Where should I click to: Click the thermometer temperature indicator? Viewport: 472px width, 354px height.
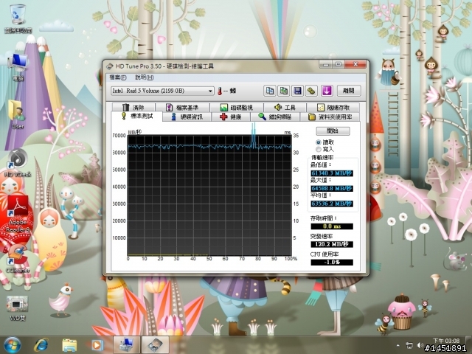click(220, 91)
